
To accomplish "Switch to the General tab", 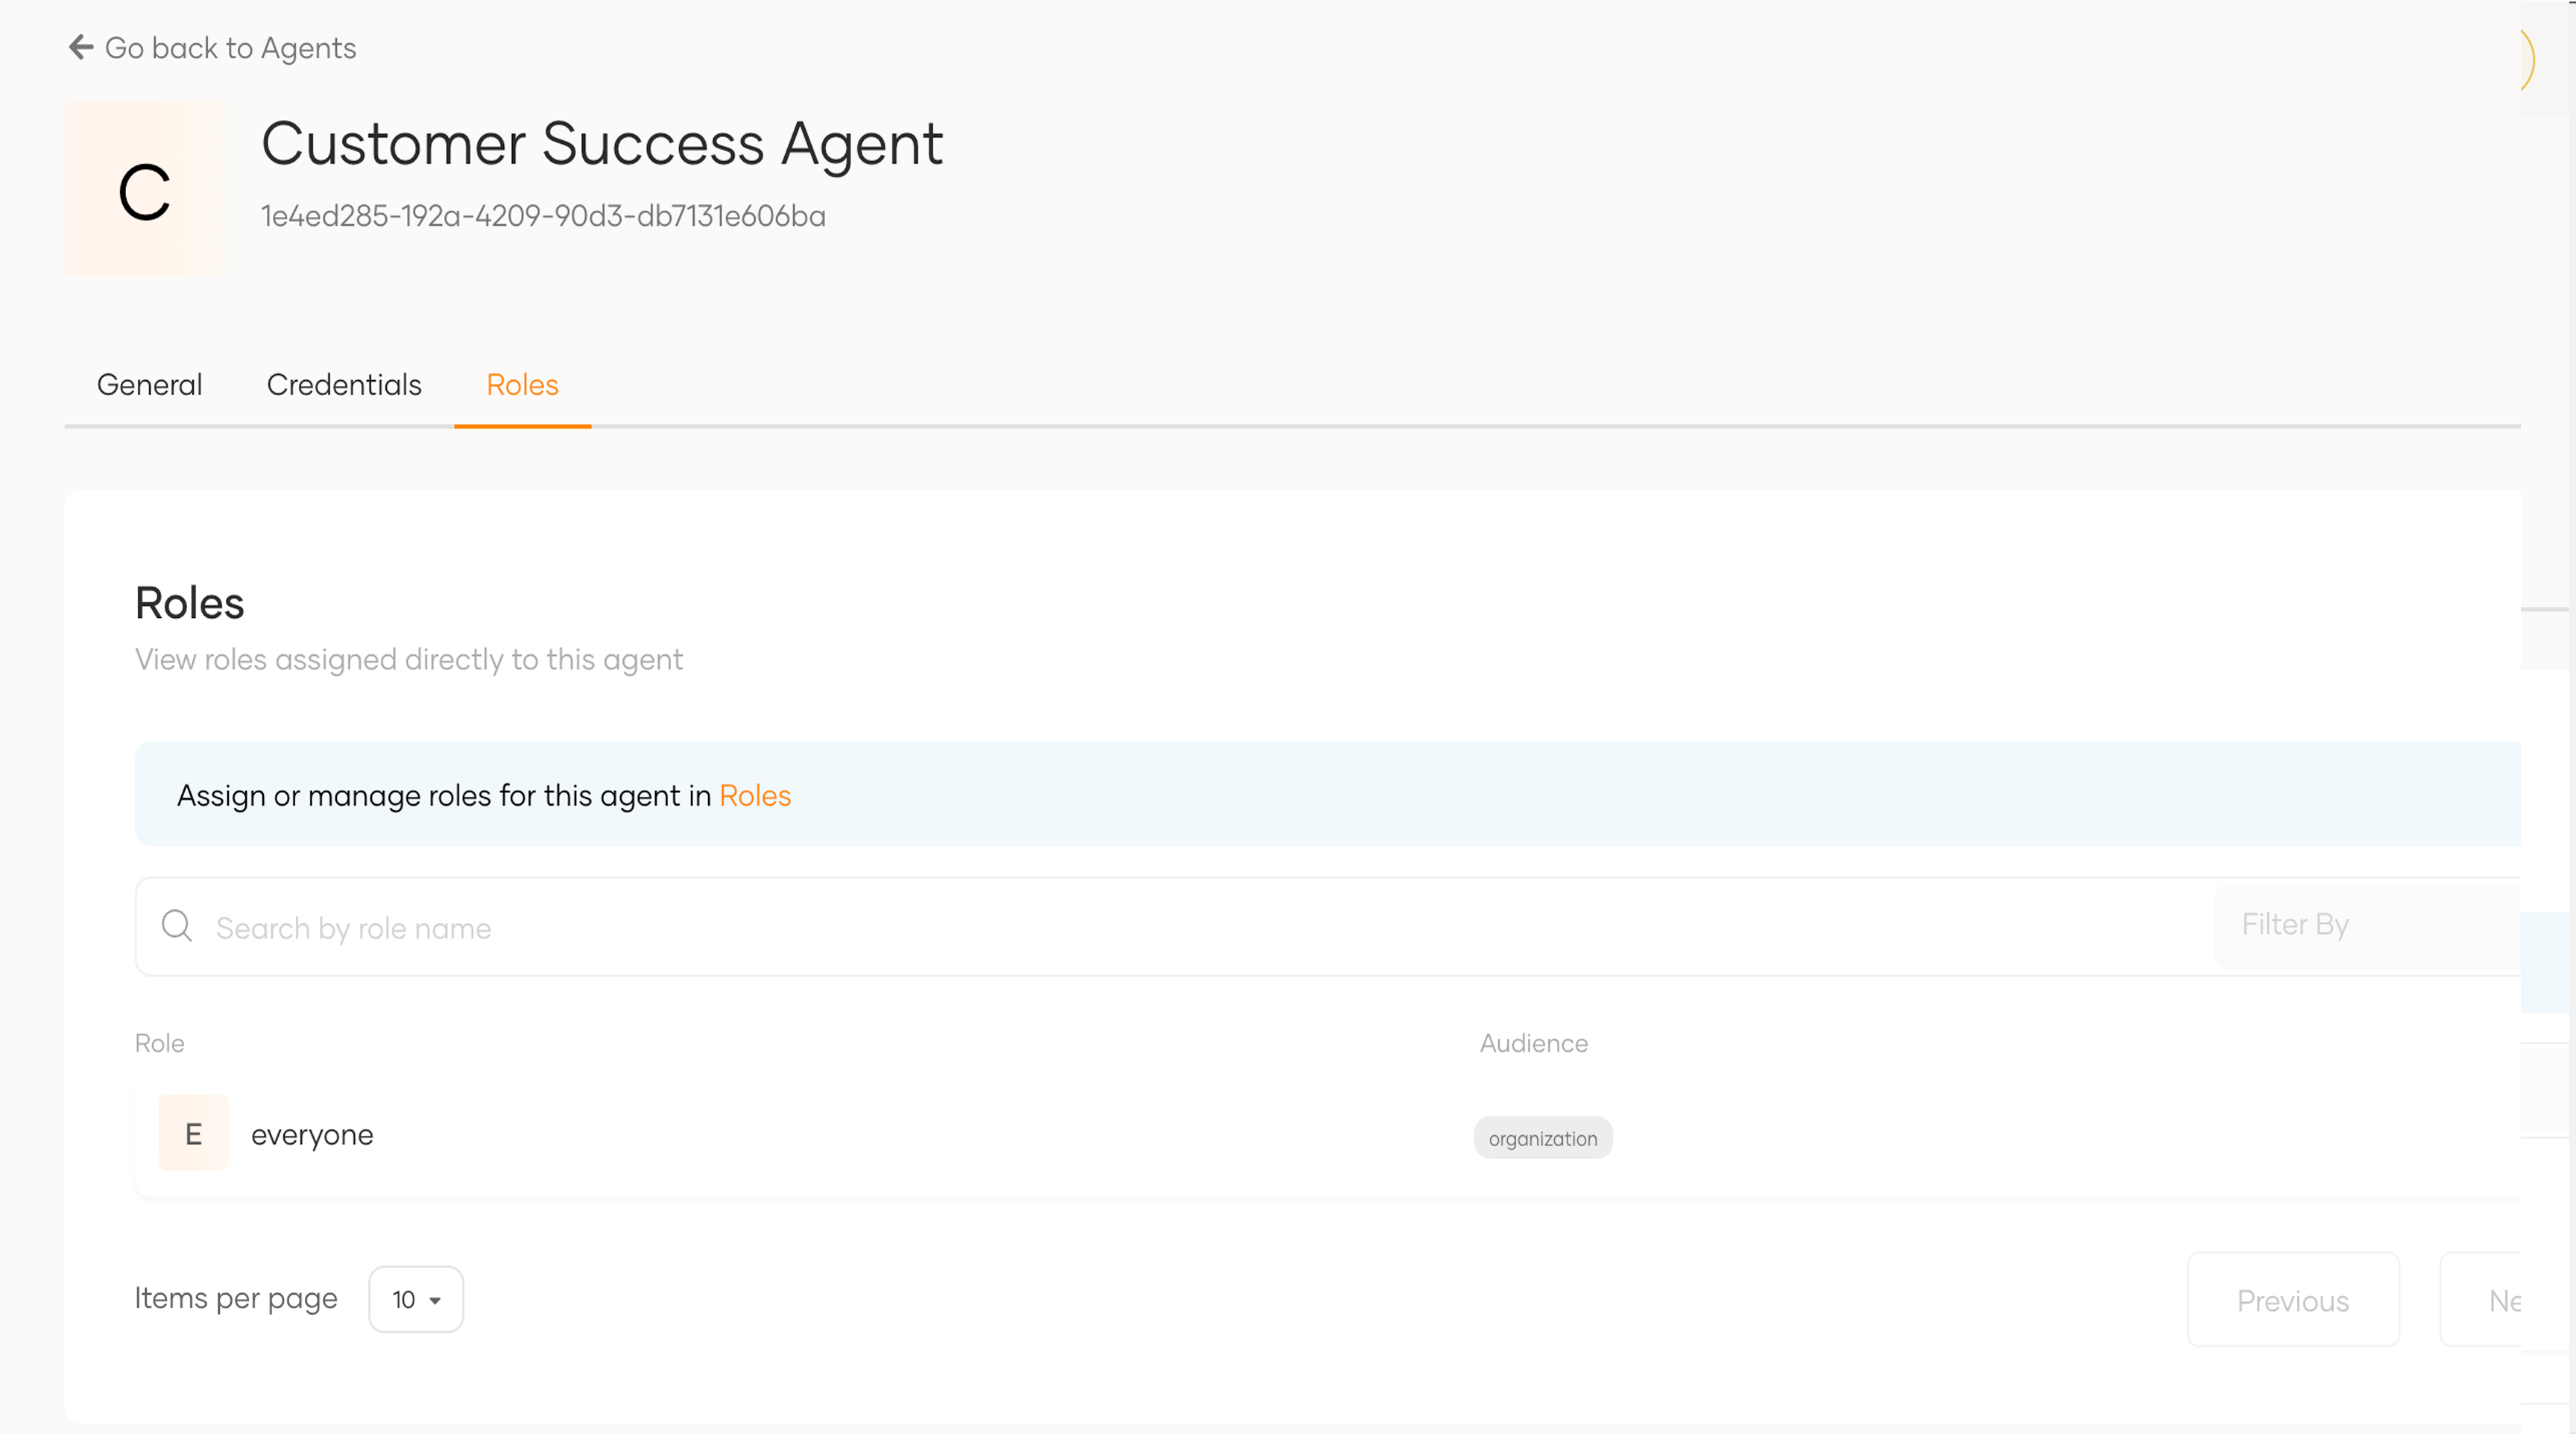I will (148, 384).
